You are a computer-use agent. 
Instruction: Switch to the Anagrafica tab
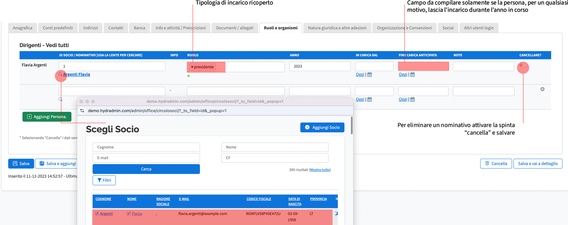(x=22, y=28)
